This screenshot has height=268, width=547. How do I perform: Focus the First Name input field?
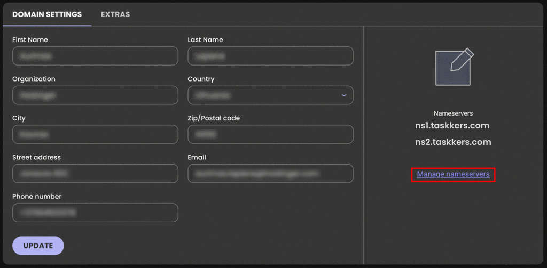pos(95,56)
